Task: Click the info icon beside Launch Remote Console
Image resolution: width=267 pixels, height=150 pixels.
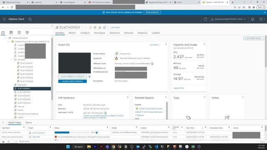Action: click(90, 77)
